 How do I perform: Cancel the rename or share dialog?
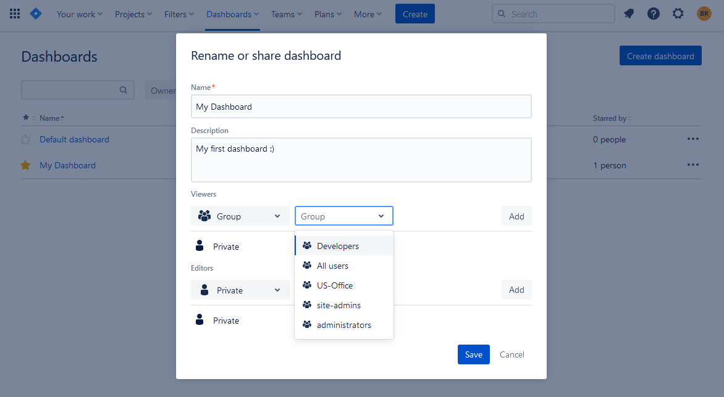(x=512, y=354)
